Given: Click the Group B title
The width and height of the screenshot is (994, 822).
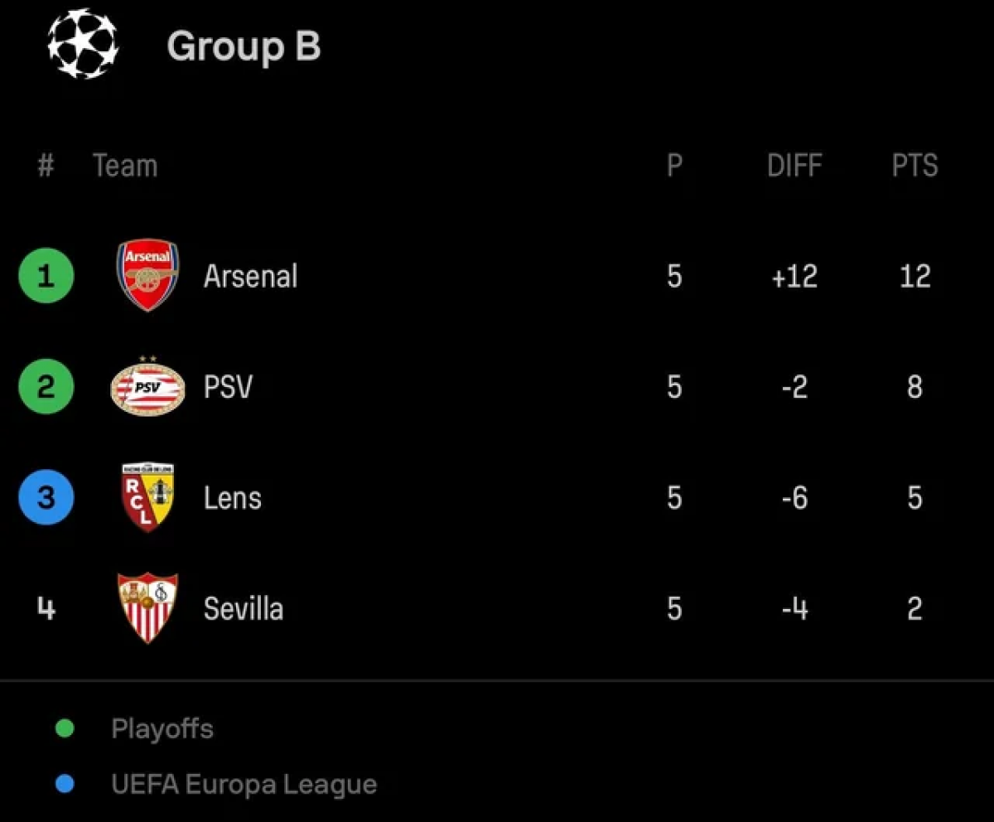Looking at the screenshot, I should click(244, 46).
